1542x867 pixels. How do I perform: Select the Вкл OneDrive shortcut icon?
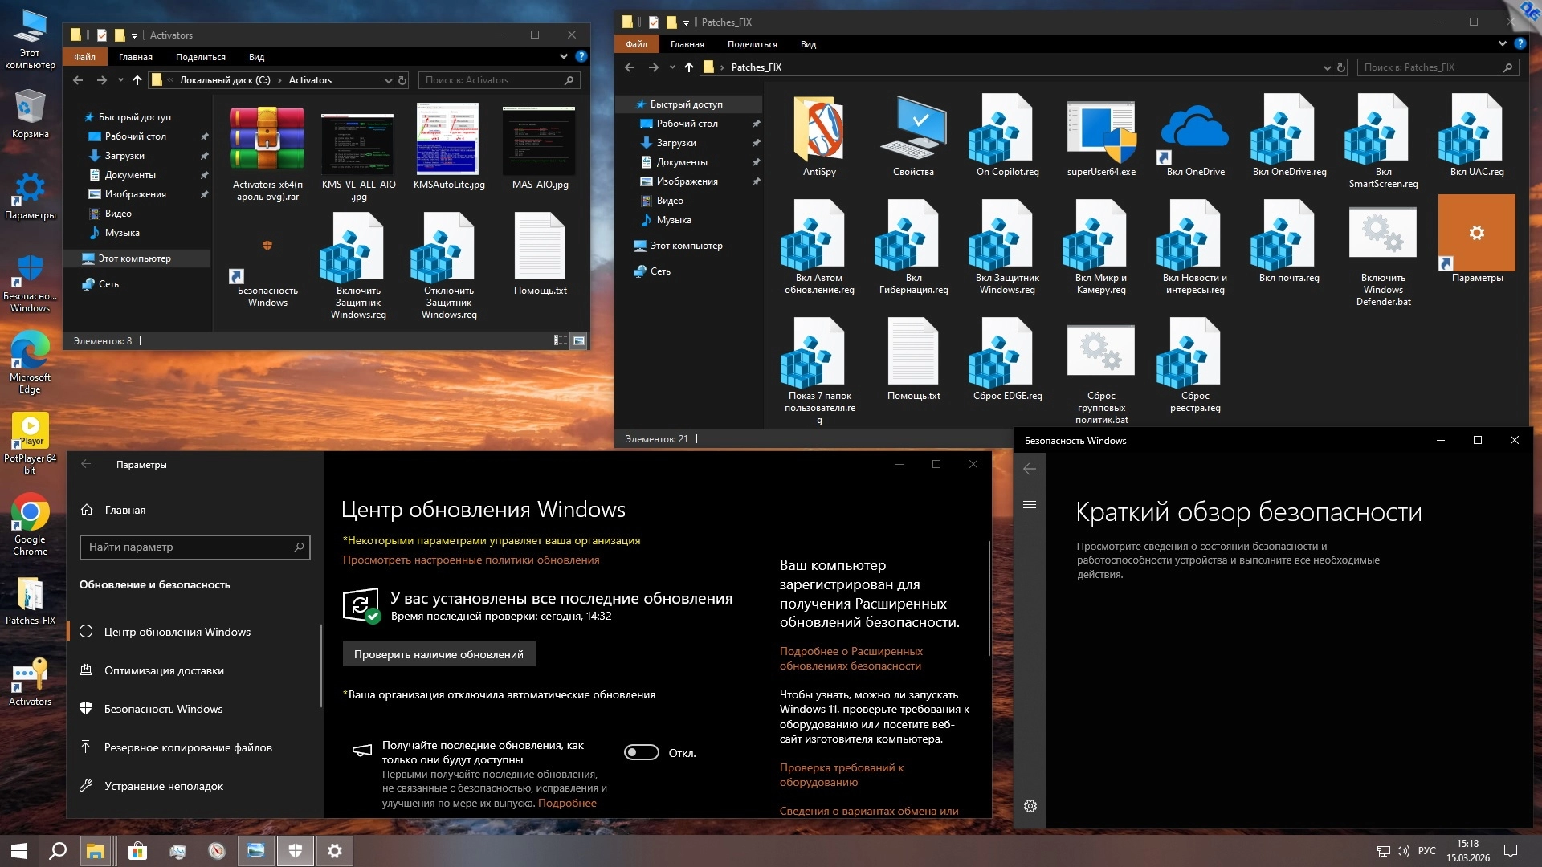tap(1194, 130)
